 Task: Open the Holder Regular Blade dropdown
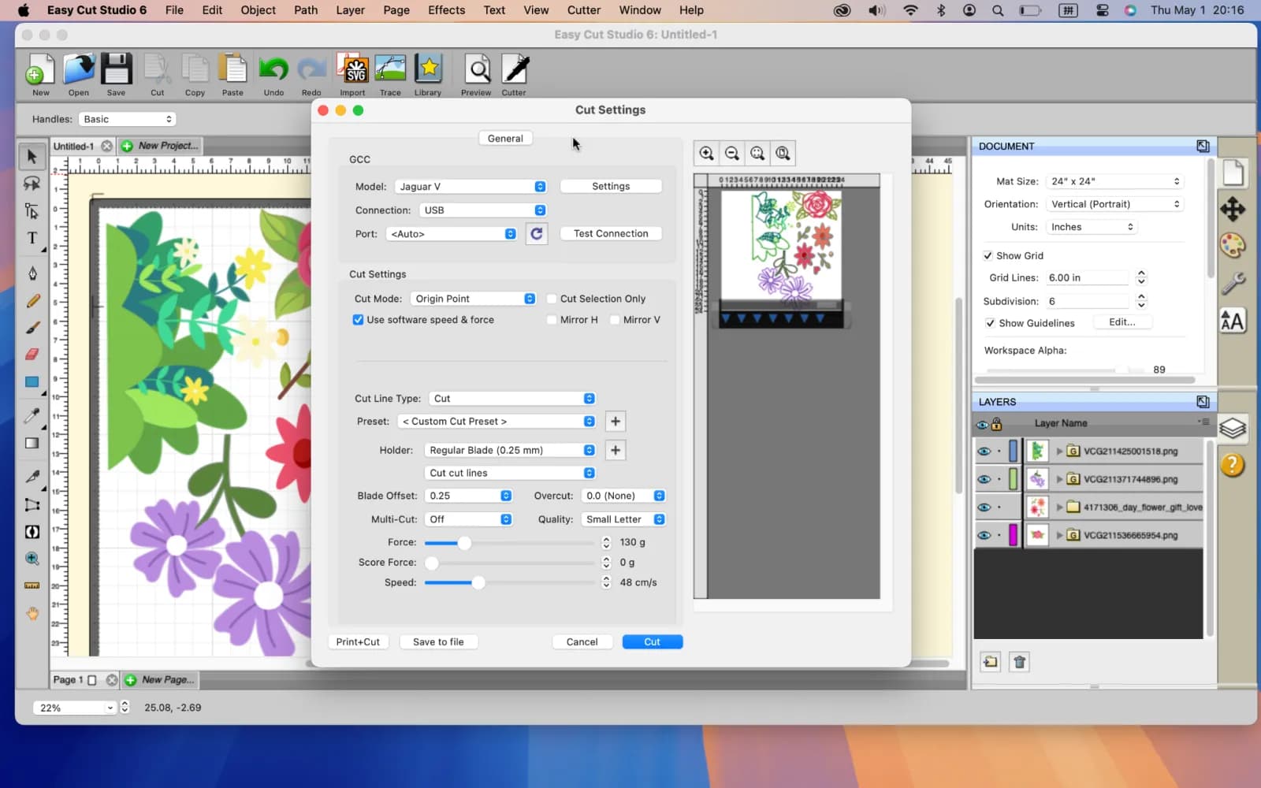tap(510, 450)
